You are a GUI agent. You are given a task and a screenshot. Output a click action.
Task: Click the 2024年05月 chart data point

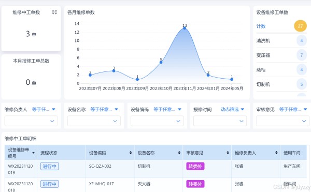pyautogui.click(x=232, y=79)
